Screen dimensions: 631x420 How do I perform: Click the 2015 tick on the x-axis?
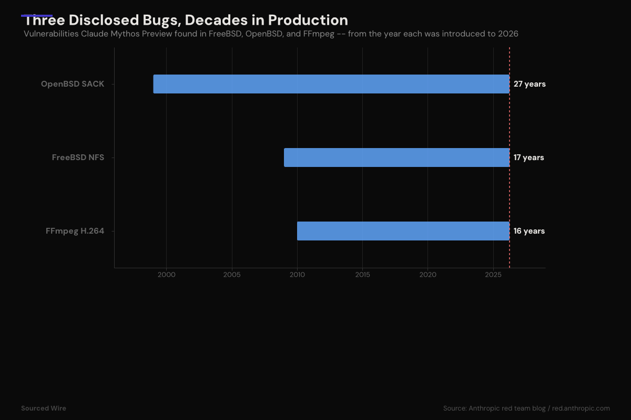click(x=362, y=275)
